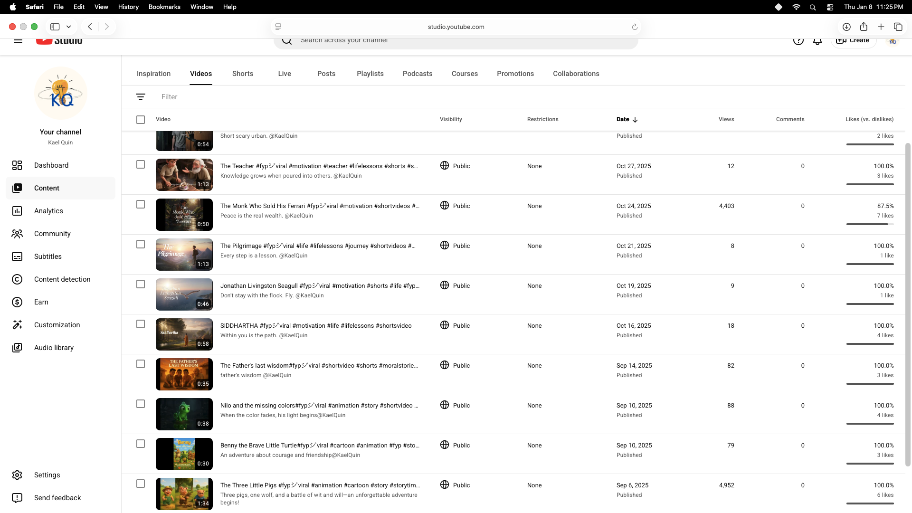Open the Audio library icon
This screenshot has height=513, width=912.
[17, 348]
